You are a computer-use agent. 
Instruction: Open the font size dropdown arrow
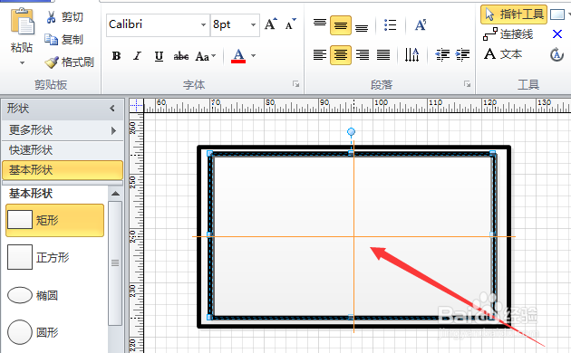[254, 24]
